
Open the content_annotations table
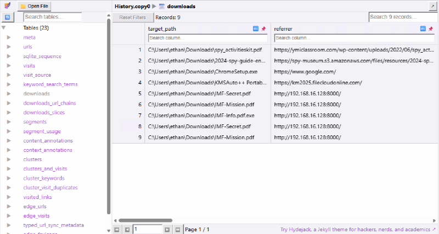tap(48, 141)
